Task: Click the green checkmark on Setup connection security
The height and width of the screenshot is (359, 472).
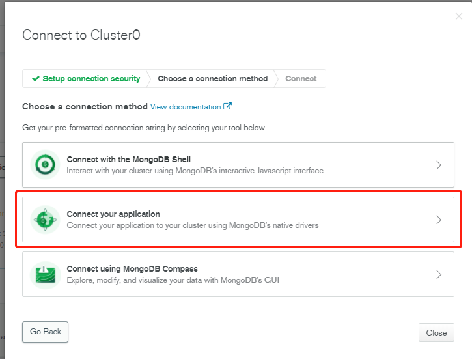Action: 36,79
